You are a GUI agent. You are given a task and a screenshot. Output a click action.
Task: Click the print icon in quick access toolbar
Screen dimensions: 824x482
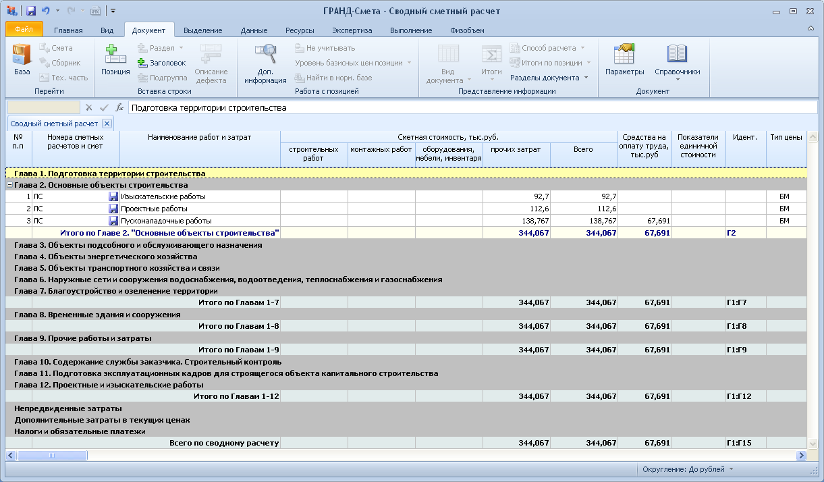point(95,11)
